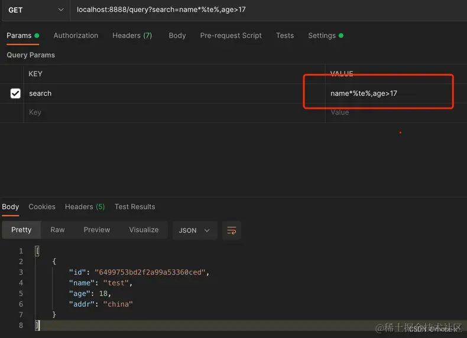Select the Pretty view button
The width and height of the screenshot is (467, 338).
pos(21,230)
